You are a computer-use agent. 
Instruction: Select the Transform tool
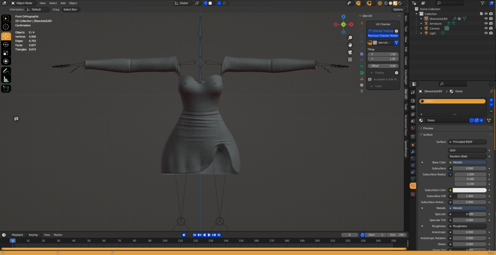(6, 61)
